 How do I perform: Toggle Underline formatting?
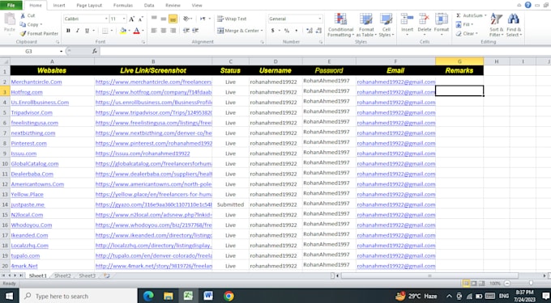(x=87, y=31)
